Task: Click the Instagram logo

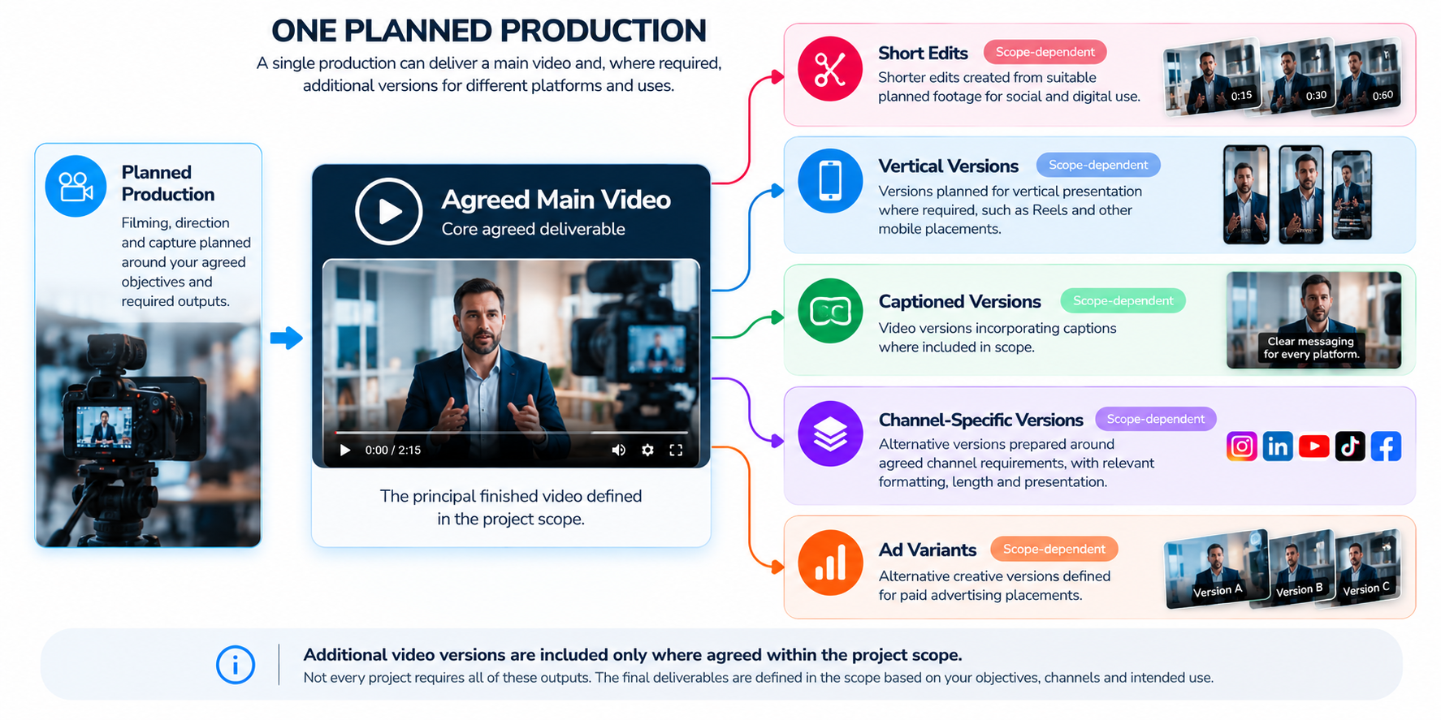Action: 1241,446
